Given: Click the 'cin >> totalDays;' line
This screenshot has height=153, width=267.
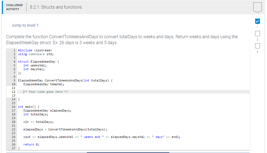Looking at the screenshot, I should 38,122.
